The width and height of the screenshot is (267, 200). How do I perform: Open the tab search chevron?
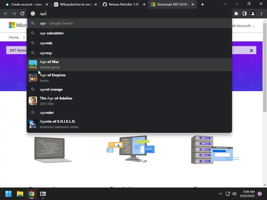(225, 4)
